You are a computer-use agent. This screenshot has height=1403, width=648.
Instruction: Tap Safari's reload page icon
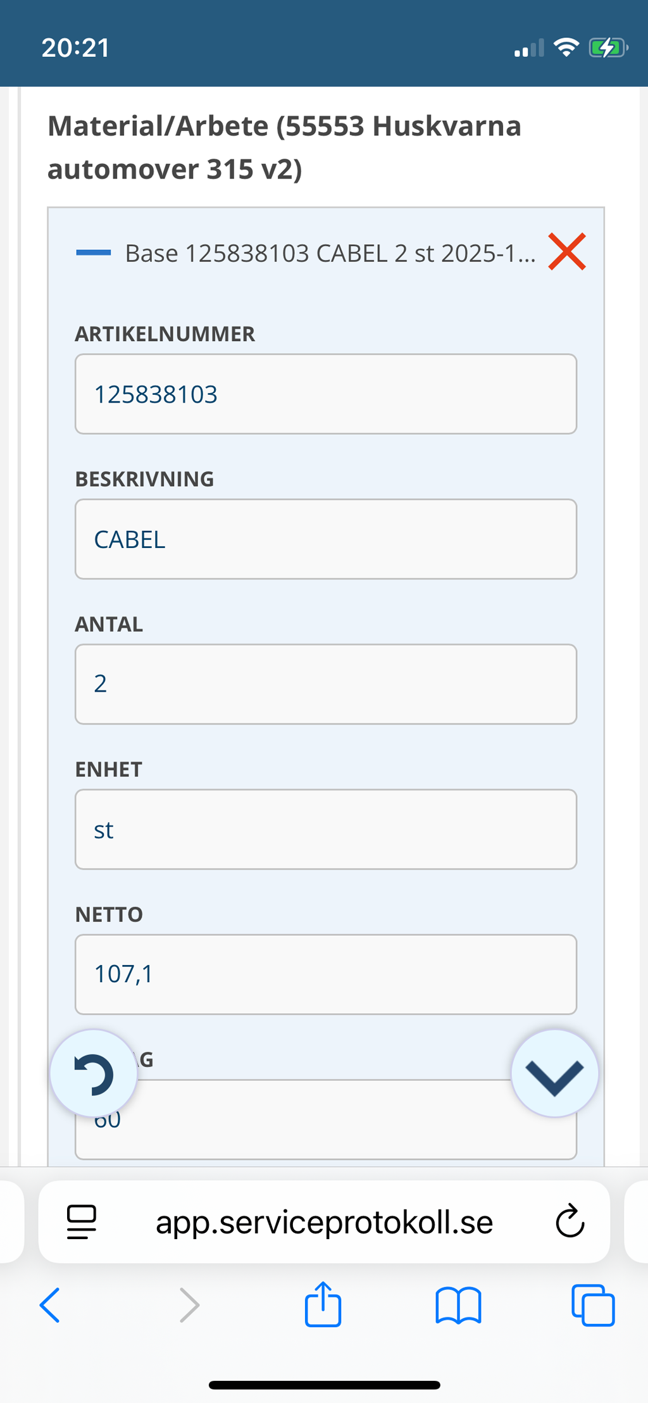570,1221
